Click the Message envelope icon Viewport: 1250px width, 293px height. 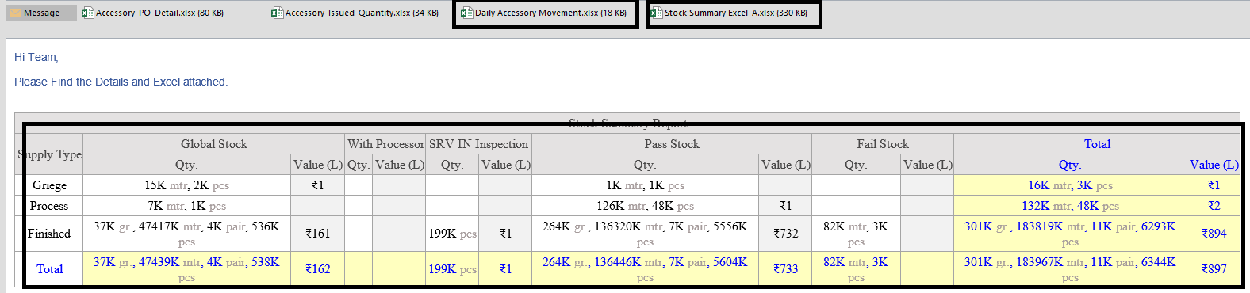tap(15, 13)
